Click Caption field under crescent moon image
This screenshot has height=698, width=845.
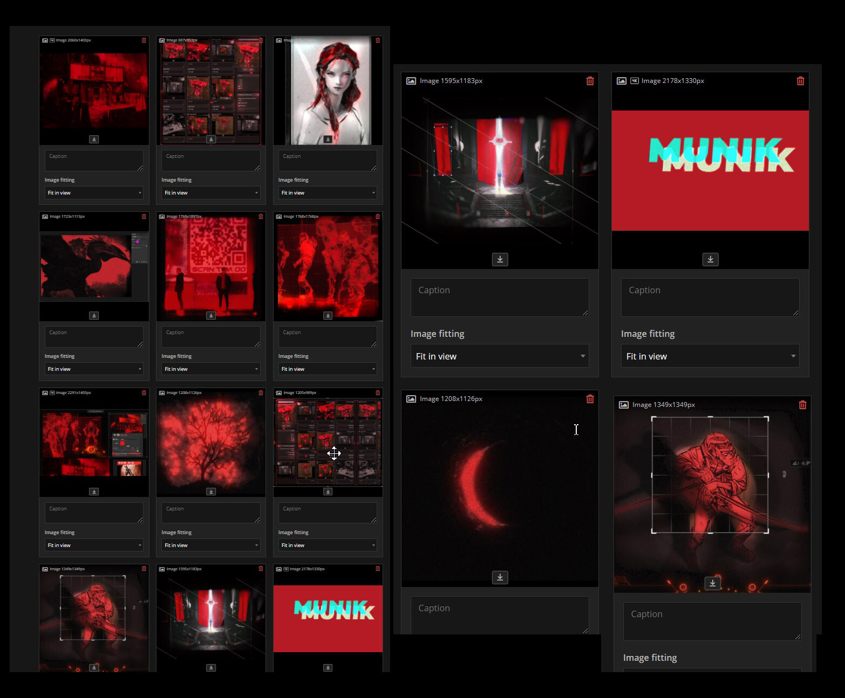coord(500,615)
